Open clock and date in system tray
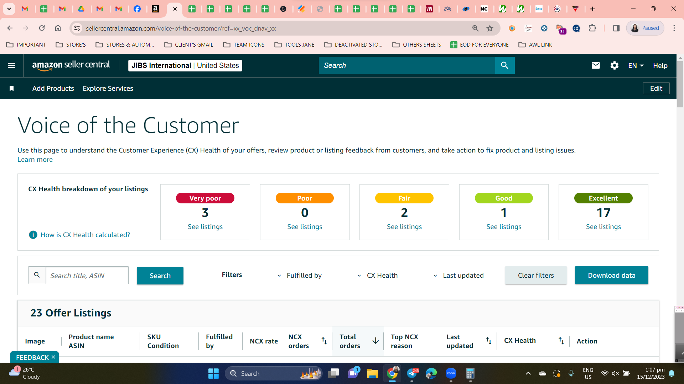Screen dimensions: 684x384 (651, 373)
